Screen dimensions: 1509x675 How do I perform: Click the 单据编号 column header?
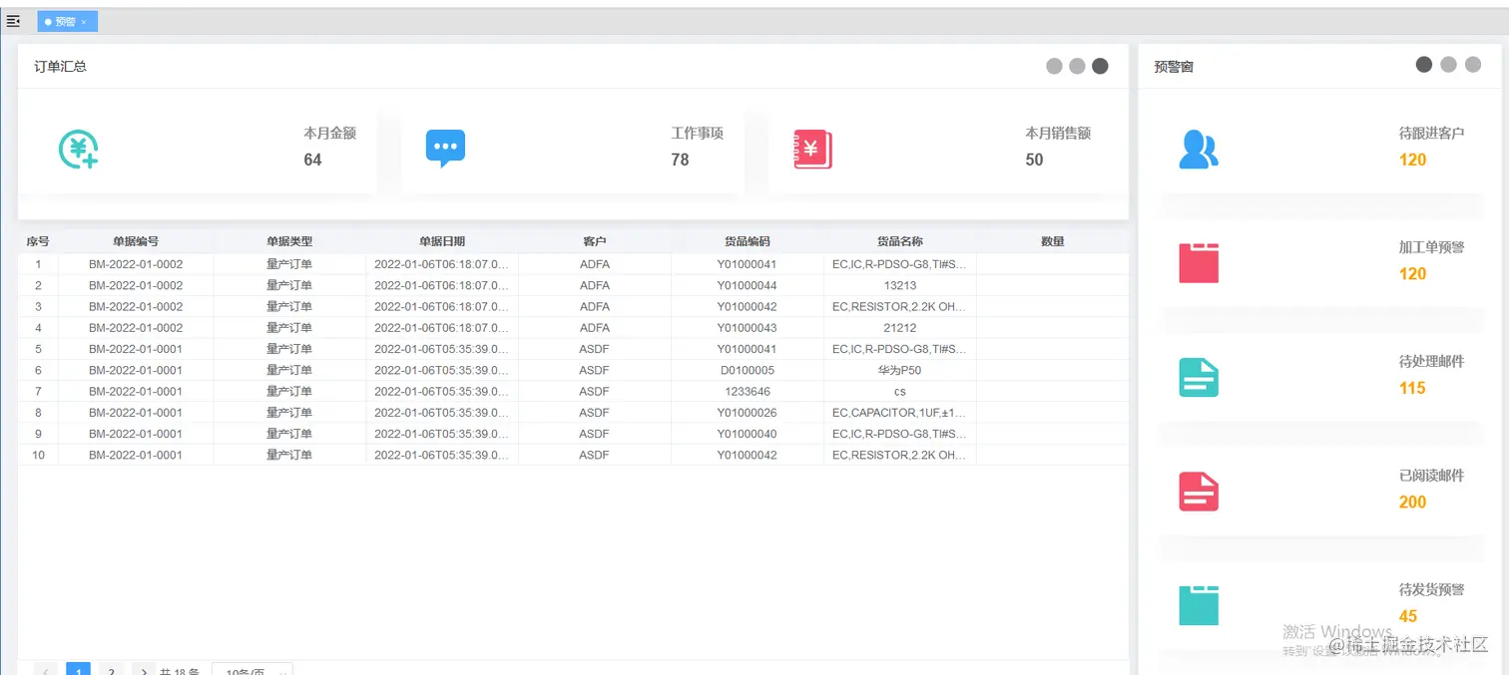tap(136, 241)
